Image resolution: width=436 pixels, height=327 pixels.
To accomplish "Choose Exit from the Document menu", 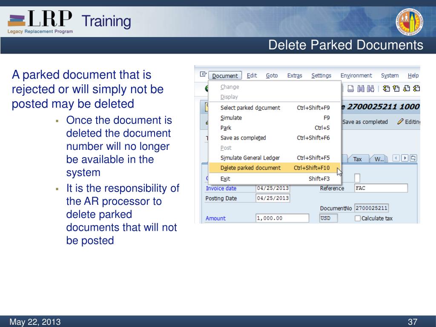I will tap(275, 178).
